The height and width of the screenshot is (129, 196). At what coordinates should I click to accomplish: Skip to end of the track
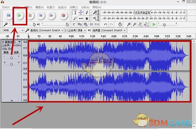pyautogui.click(x=51, y=15)
